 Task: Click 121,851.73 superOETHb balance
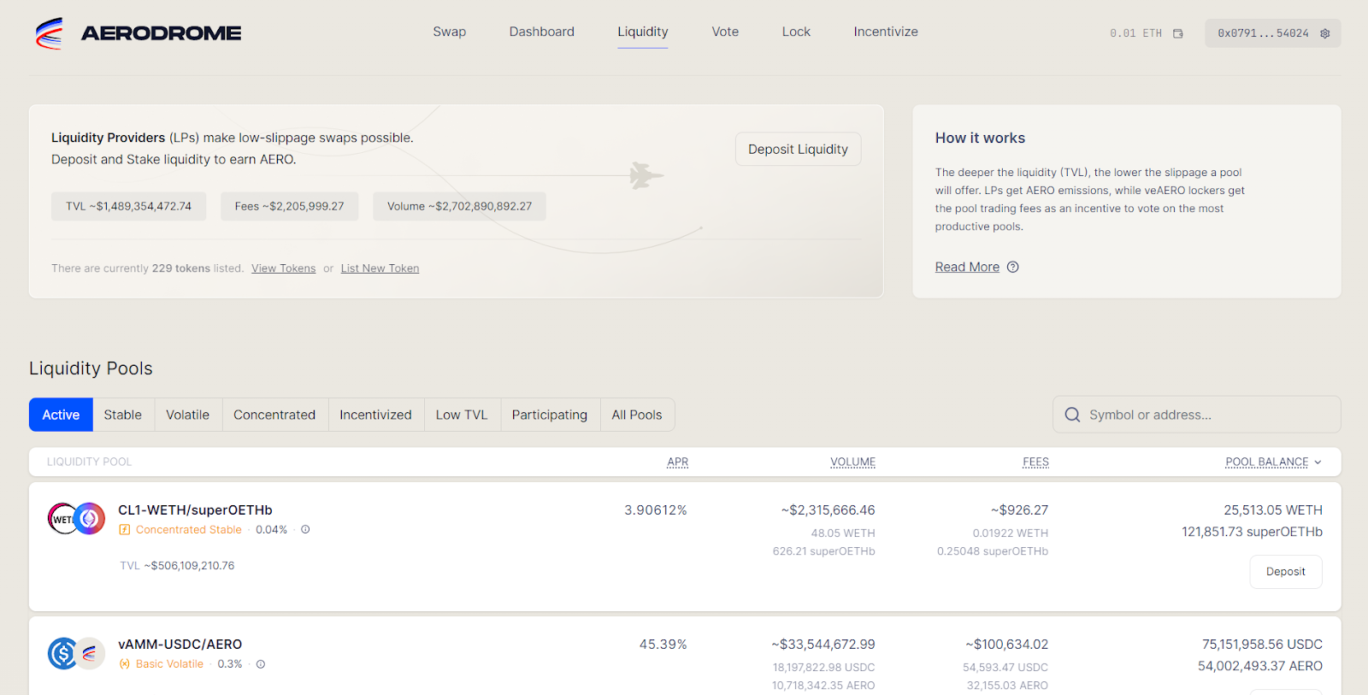pyautogui.click(x=1253, y=532)
